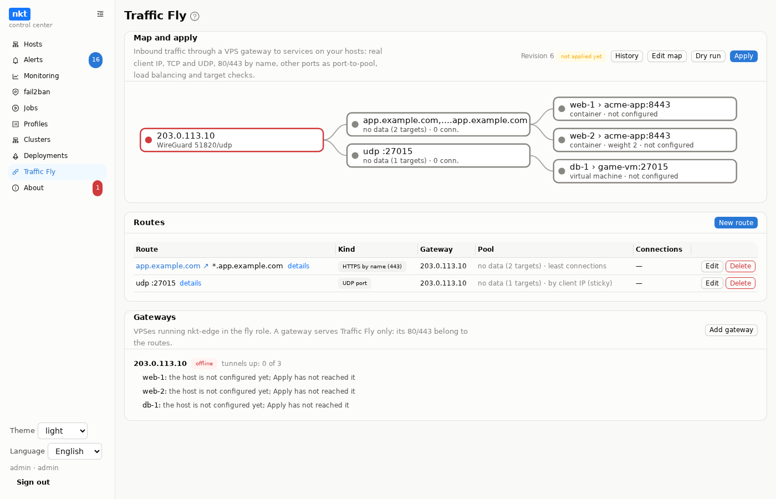Image resolution: width=776 pixels, height=499 pixels.
Task: Go to Hosts page
Action: click(58, 44)
